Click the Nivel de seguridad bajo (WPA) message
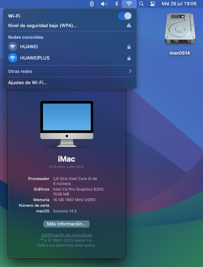 click(x=42, y=26)
